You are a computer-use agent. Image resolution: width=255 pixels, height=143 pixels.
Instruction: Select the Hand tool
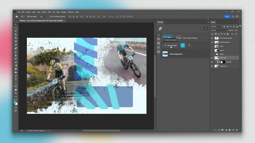[x=16, y=90]
